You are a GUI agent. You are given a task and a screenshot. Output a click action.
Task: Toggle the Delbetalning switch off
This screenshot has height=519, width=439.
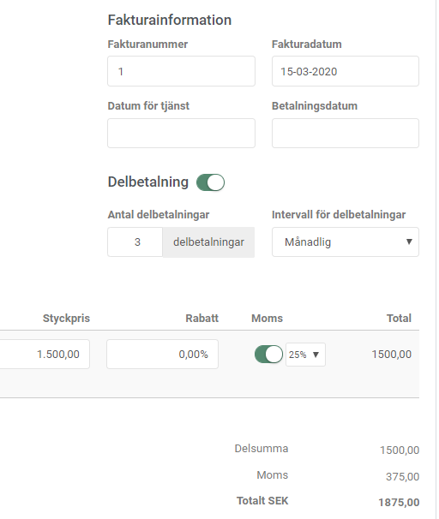[x=210, y=182]
